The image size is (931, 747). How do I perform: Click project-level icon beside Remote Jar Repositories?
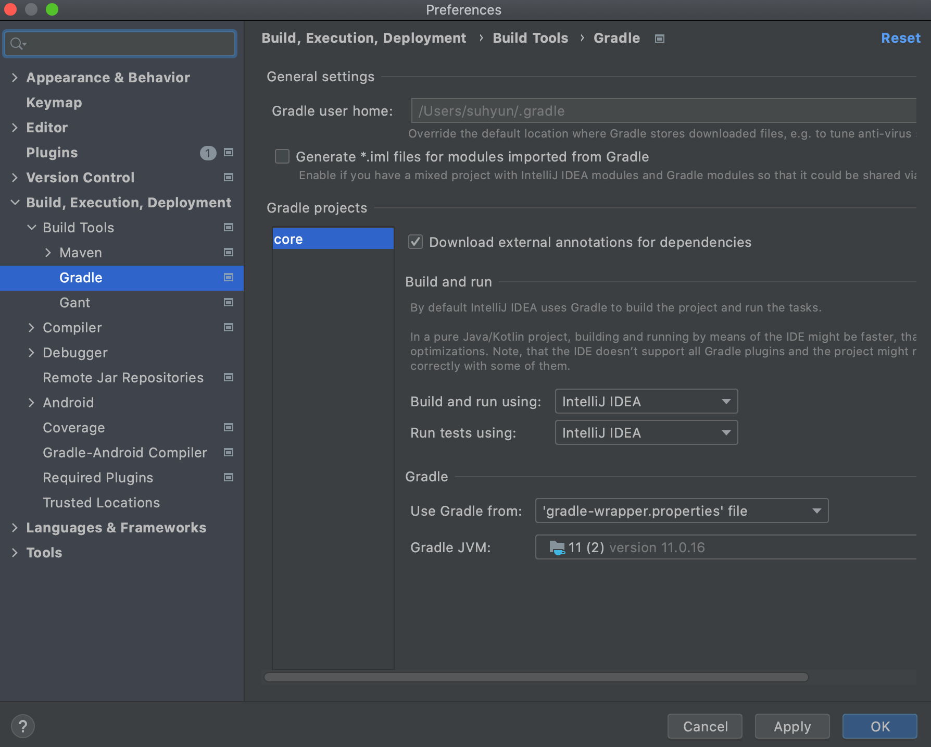228,378
